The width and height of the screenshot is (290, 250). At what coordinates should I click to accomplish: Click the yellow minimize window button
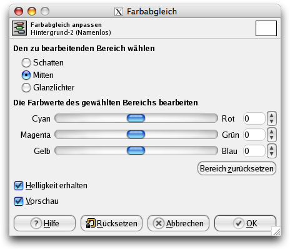tap(32, 11)
